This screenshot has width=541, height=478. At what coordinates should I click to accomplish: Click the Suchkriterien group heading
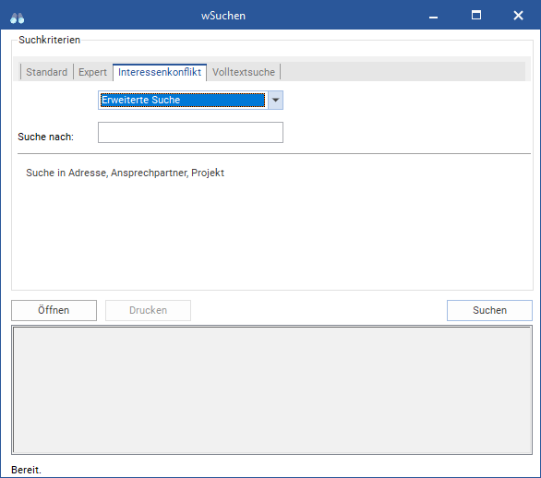click(49, 40)
